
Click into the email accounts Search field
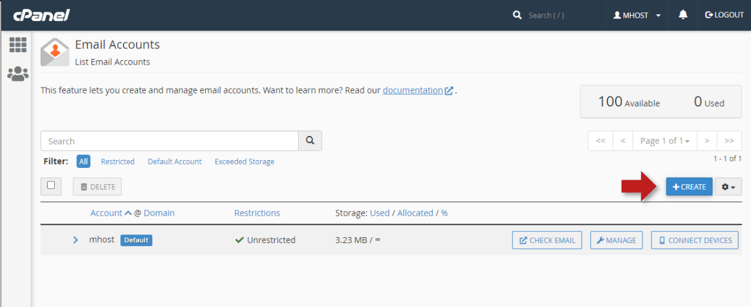[169, 141]
